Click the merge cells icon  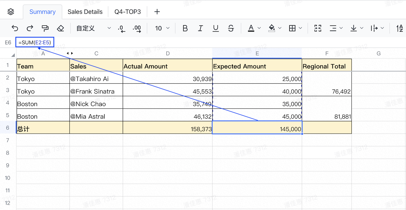coord(318,28)
